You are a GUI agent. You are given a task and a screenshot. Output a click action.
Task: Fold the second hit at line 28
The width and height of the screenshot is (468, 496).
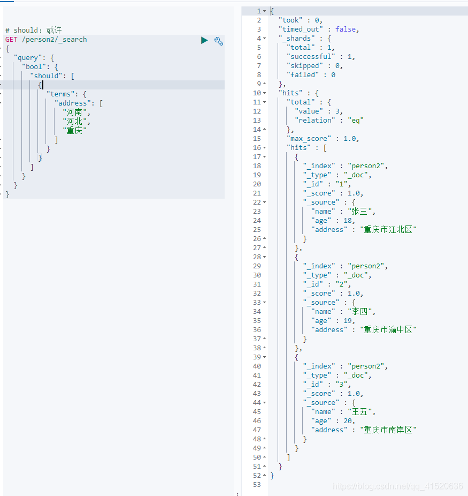coord(265,257)
